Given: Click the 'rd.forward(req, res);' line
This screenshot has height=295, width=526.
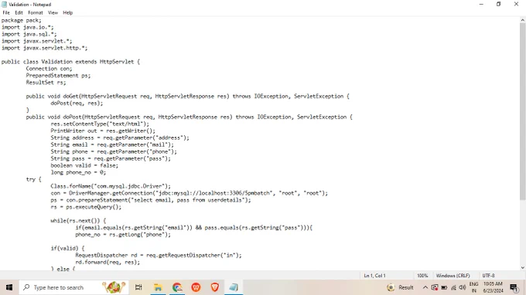Looking at the screenshot, I should tap(108, 263).
